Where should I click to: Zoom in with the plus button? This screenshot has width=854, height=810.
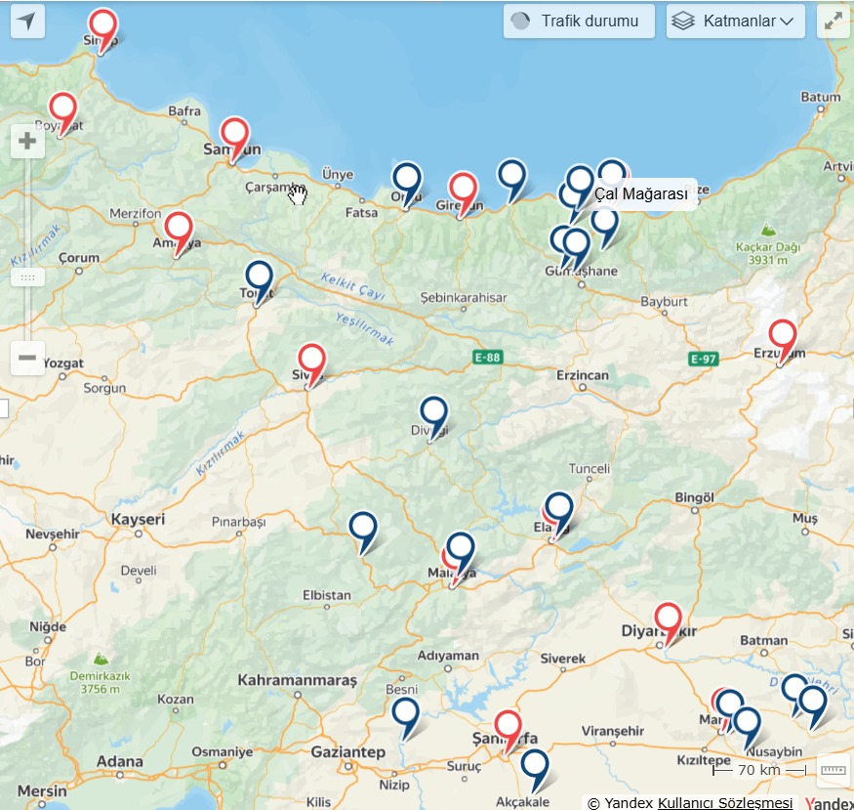click(x=27, y=141)
